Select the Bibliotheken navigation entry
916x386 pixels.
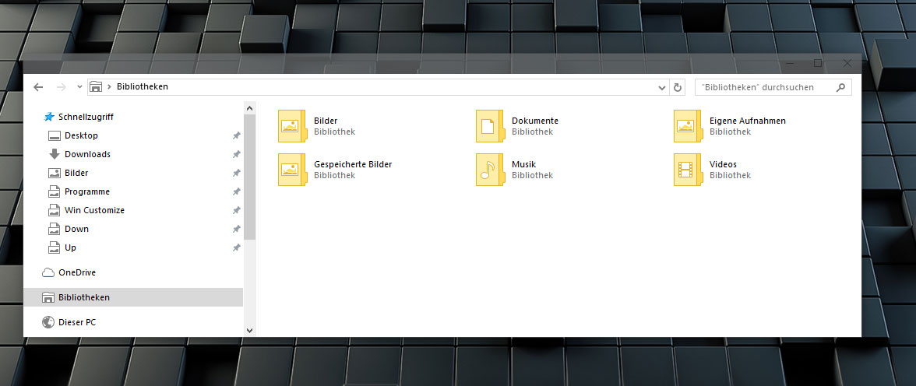[133, 297]
